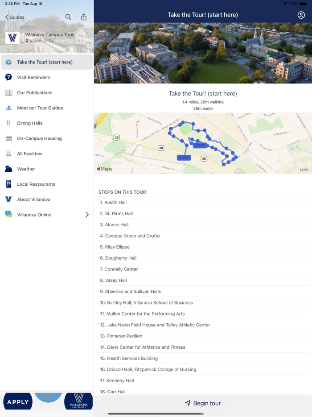
Task: Tap the Visit Reminders question mark icon
Action: (8, 77)
